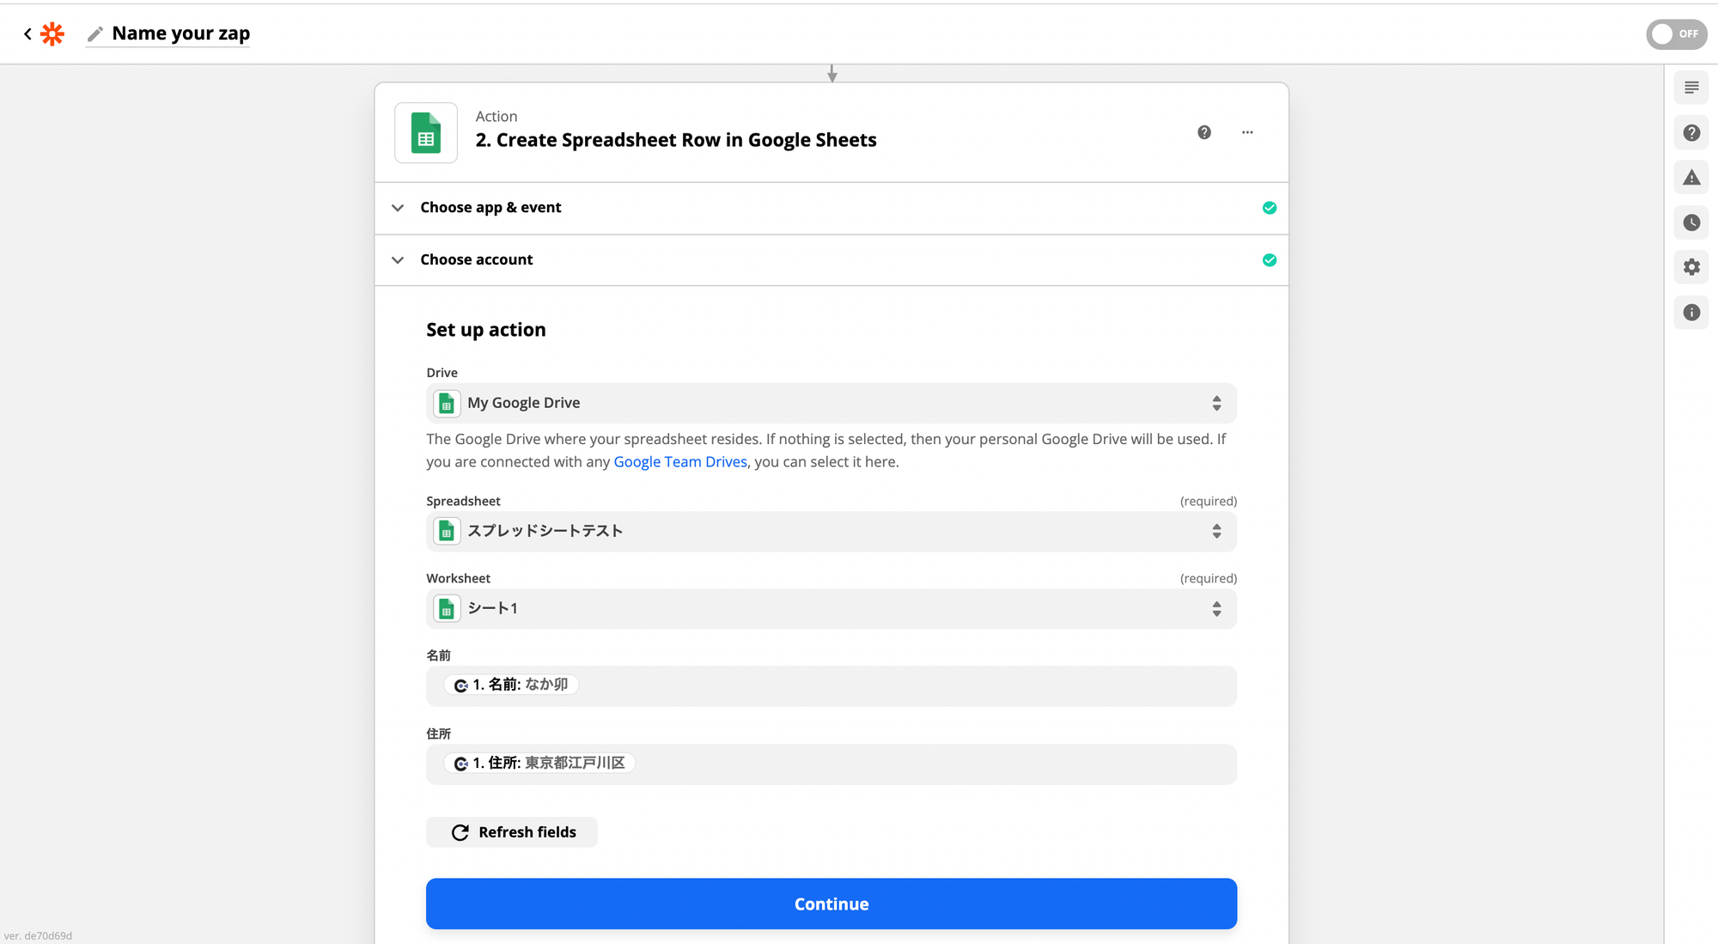This screenshot has width=1718, height=944.
Task: Select the '1. 住所: 東京都江戸川区' data pill
Action: point(539,763)
